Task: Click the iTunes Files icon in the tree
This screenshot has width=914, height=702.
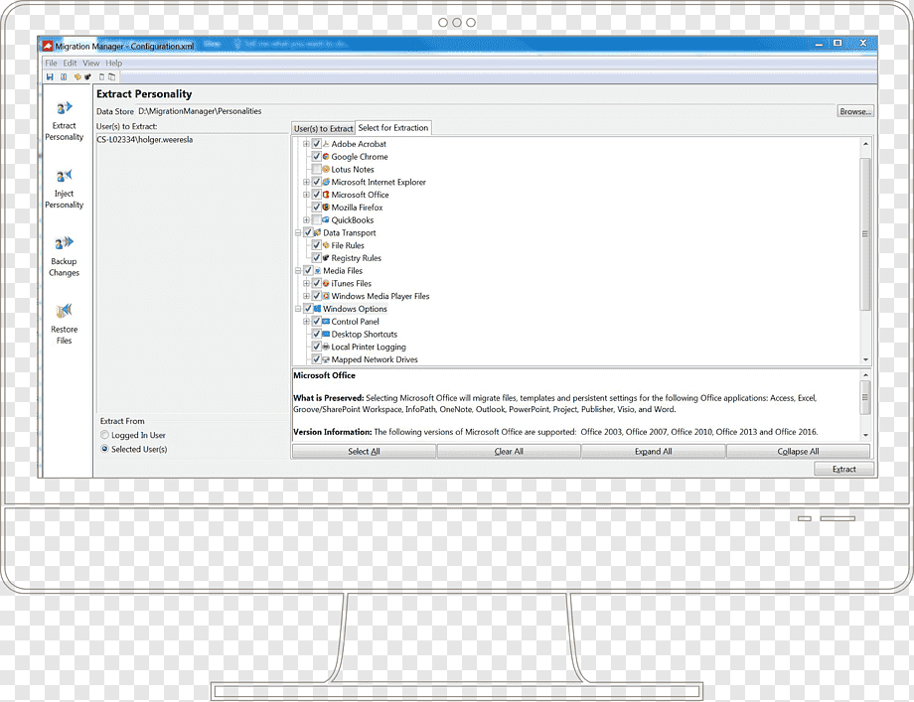Action: coord(326,284)
